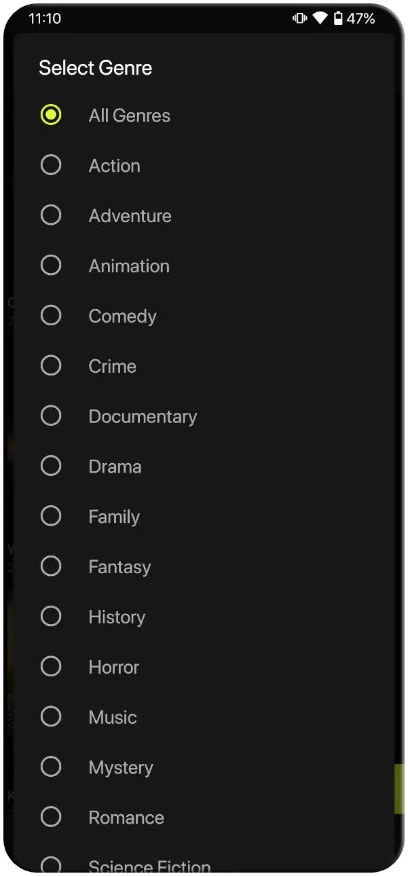Tap the Wi-Fi status icon

point(320,18)
